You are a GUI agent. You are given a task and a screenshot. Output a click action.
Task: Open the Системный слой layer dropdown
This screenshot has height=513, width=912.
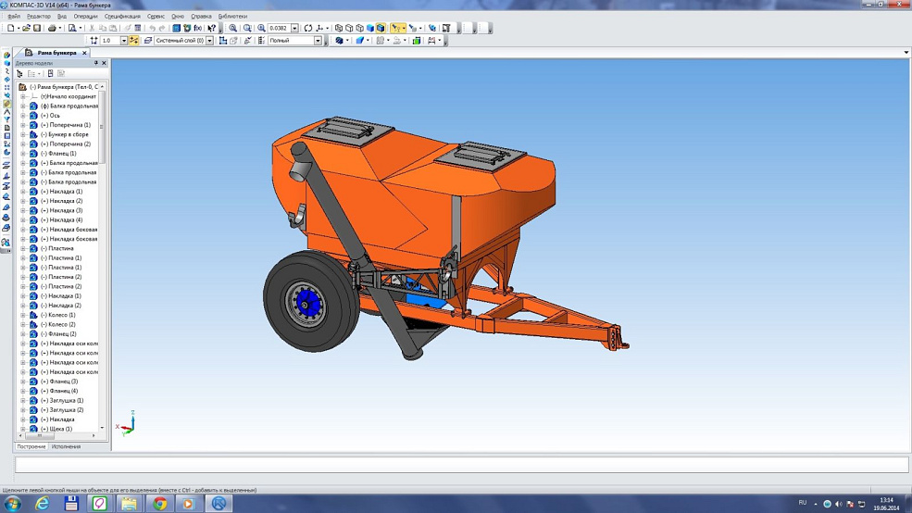[209, 41]
